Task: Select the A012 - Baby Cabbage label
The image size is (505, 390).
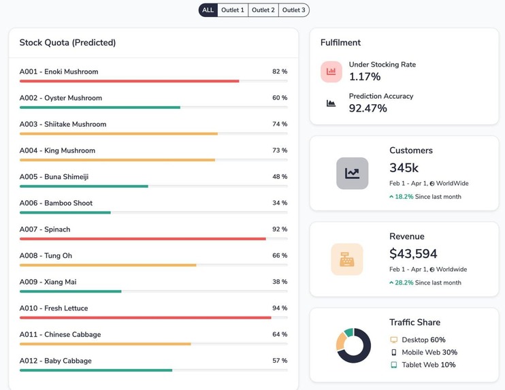Action: tap(56, 361)
